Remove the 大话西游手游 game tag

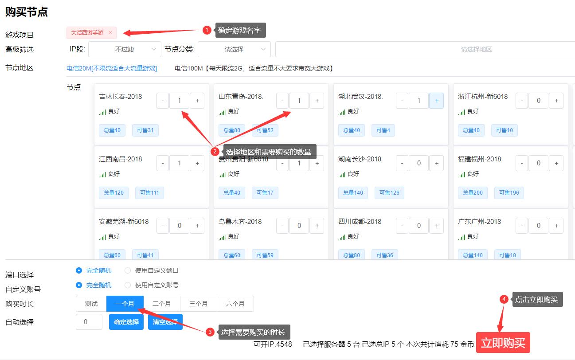point(110,33)
